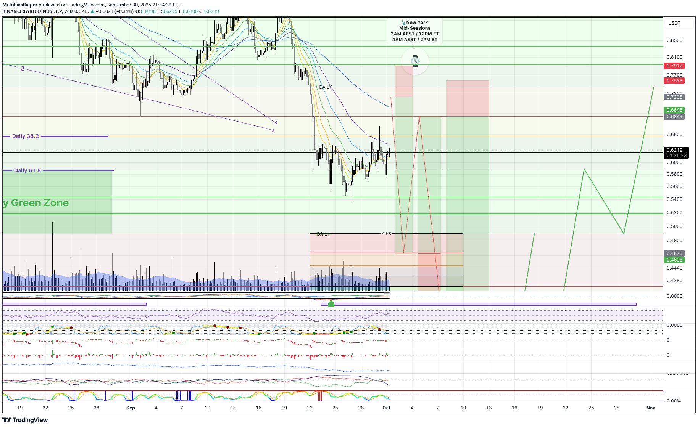This screenshot has height=427, width=698.
Task: Click the purple arrowhead ending the trendline
Action: pyautogui.click(x=276, y=122)
